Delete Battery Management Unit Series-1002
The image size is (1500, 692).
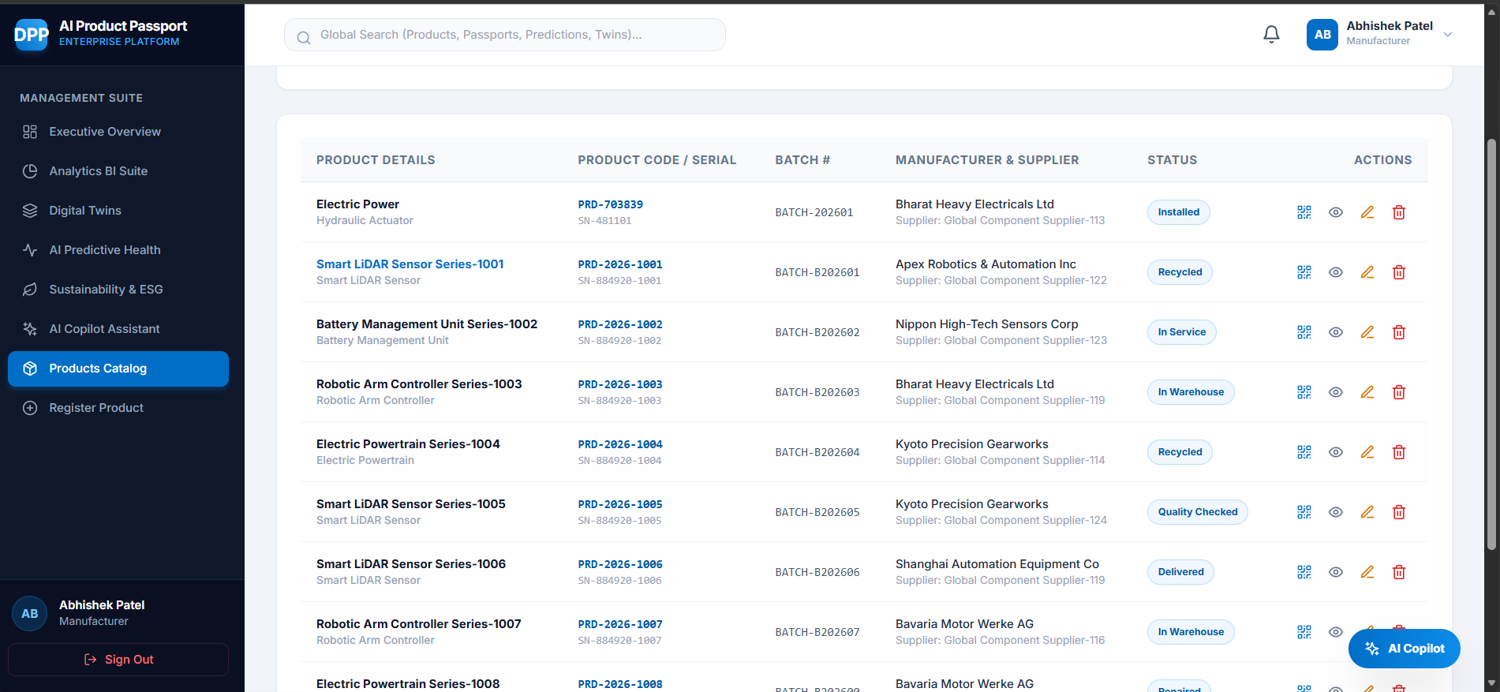coord(1399,332)
